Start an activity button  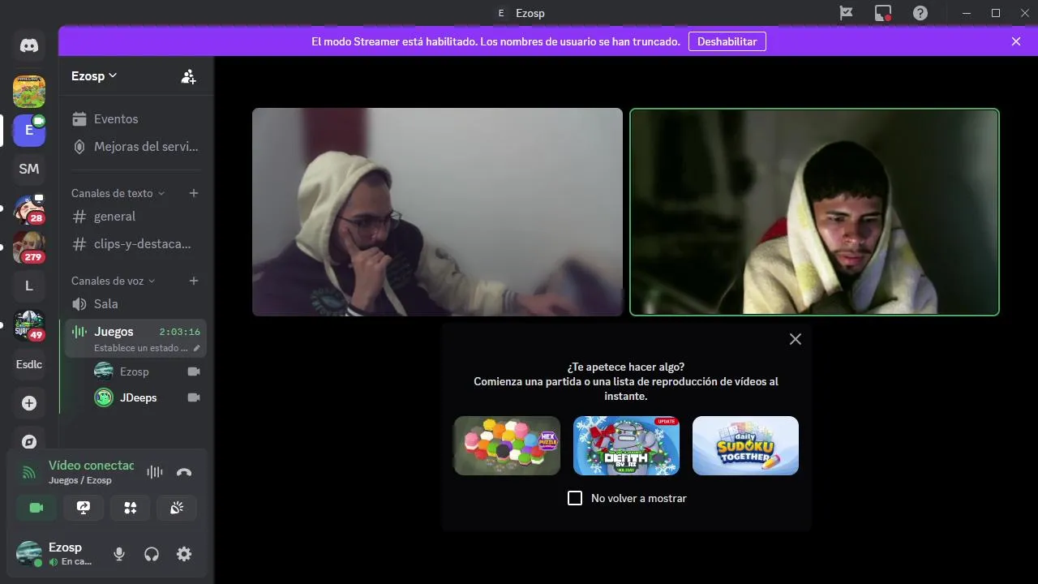[131, 508]
